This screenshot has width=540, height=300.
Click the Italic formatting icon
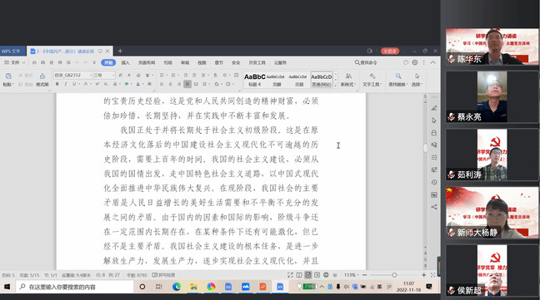point(66,84)
